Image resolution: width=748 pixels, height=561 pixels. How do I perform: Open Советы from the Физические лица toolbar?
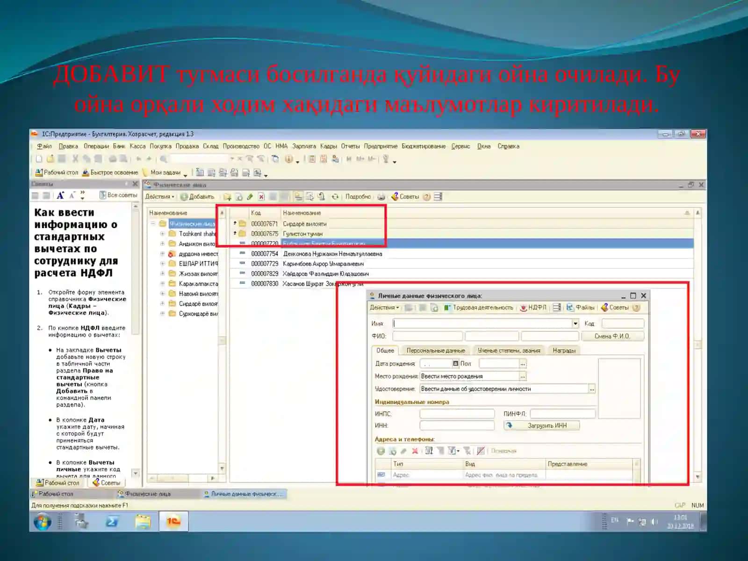pos(405,197)
